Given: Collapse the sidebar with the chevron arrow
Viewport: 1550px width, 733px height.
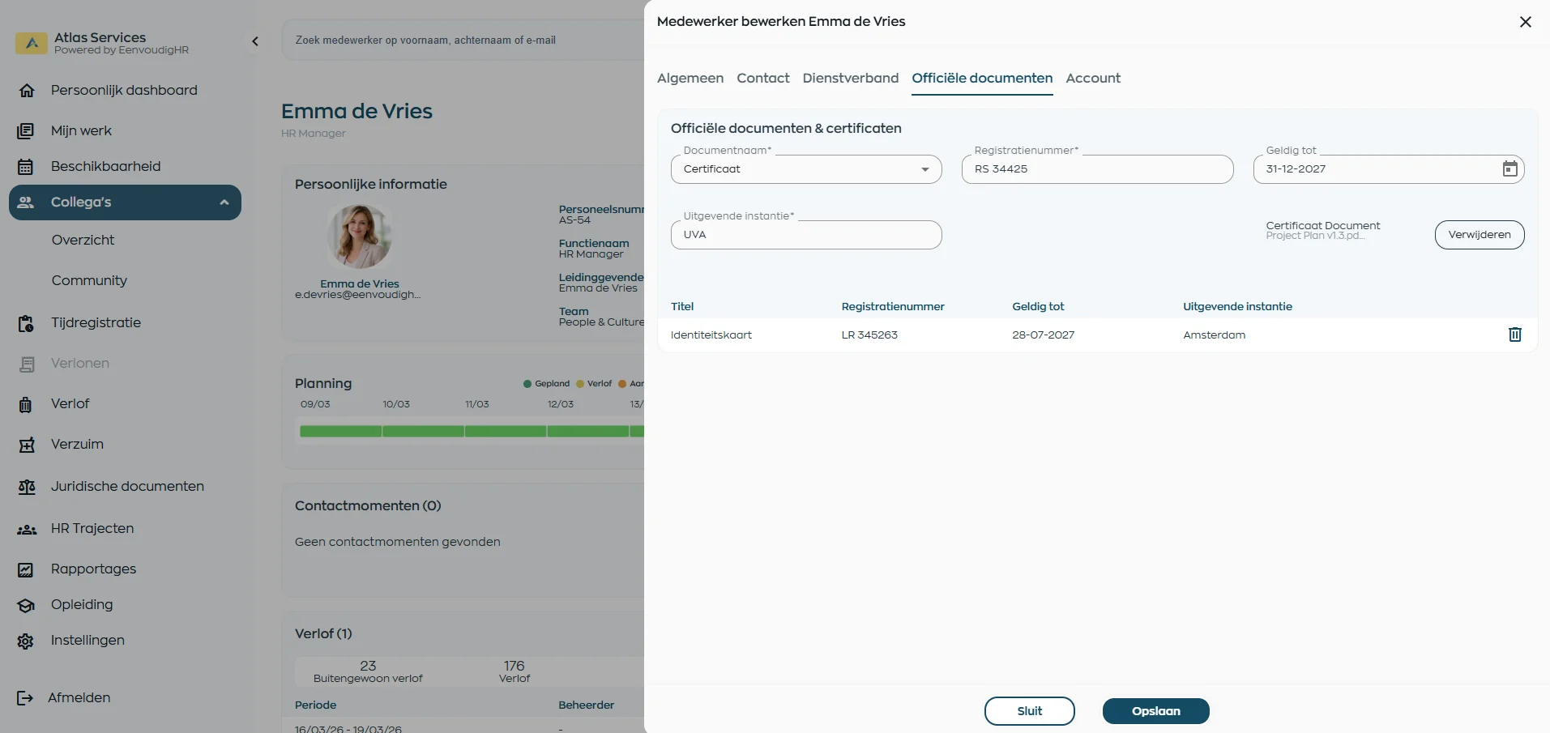Looking at the screenshot, I should click(x=255, y=41).
